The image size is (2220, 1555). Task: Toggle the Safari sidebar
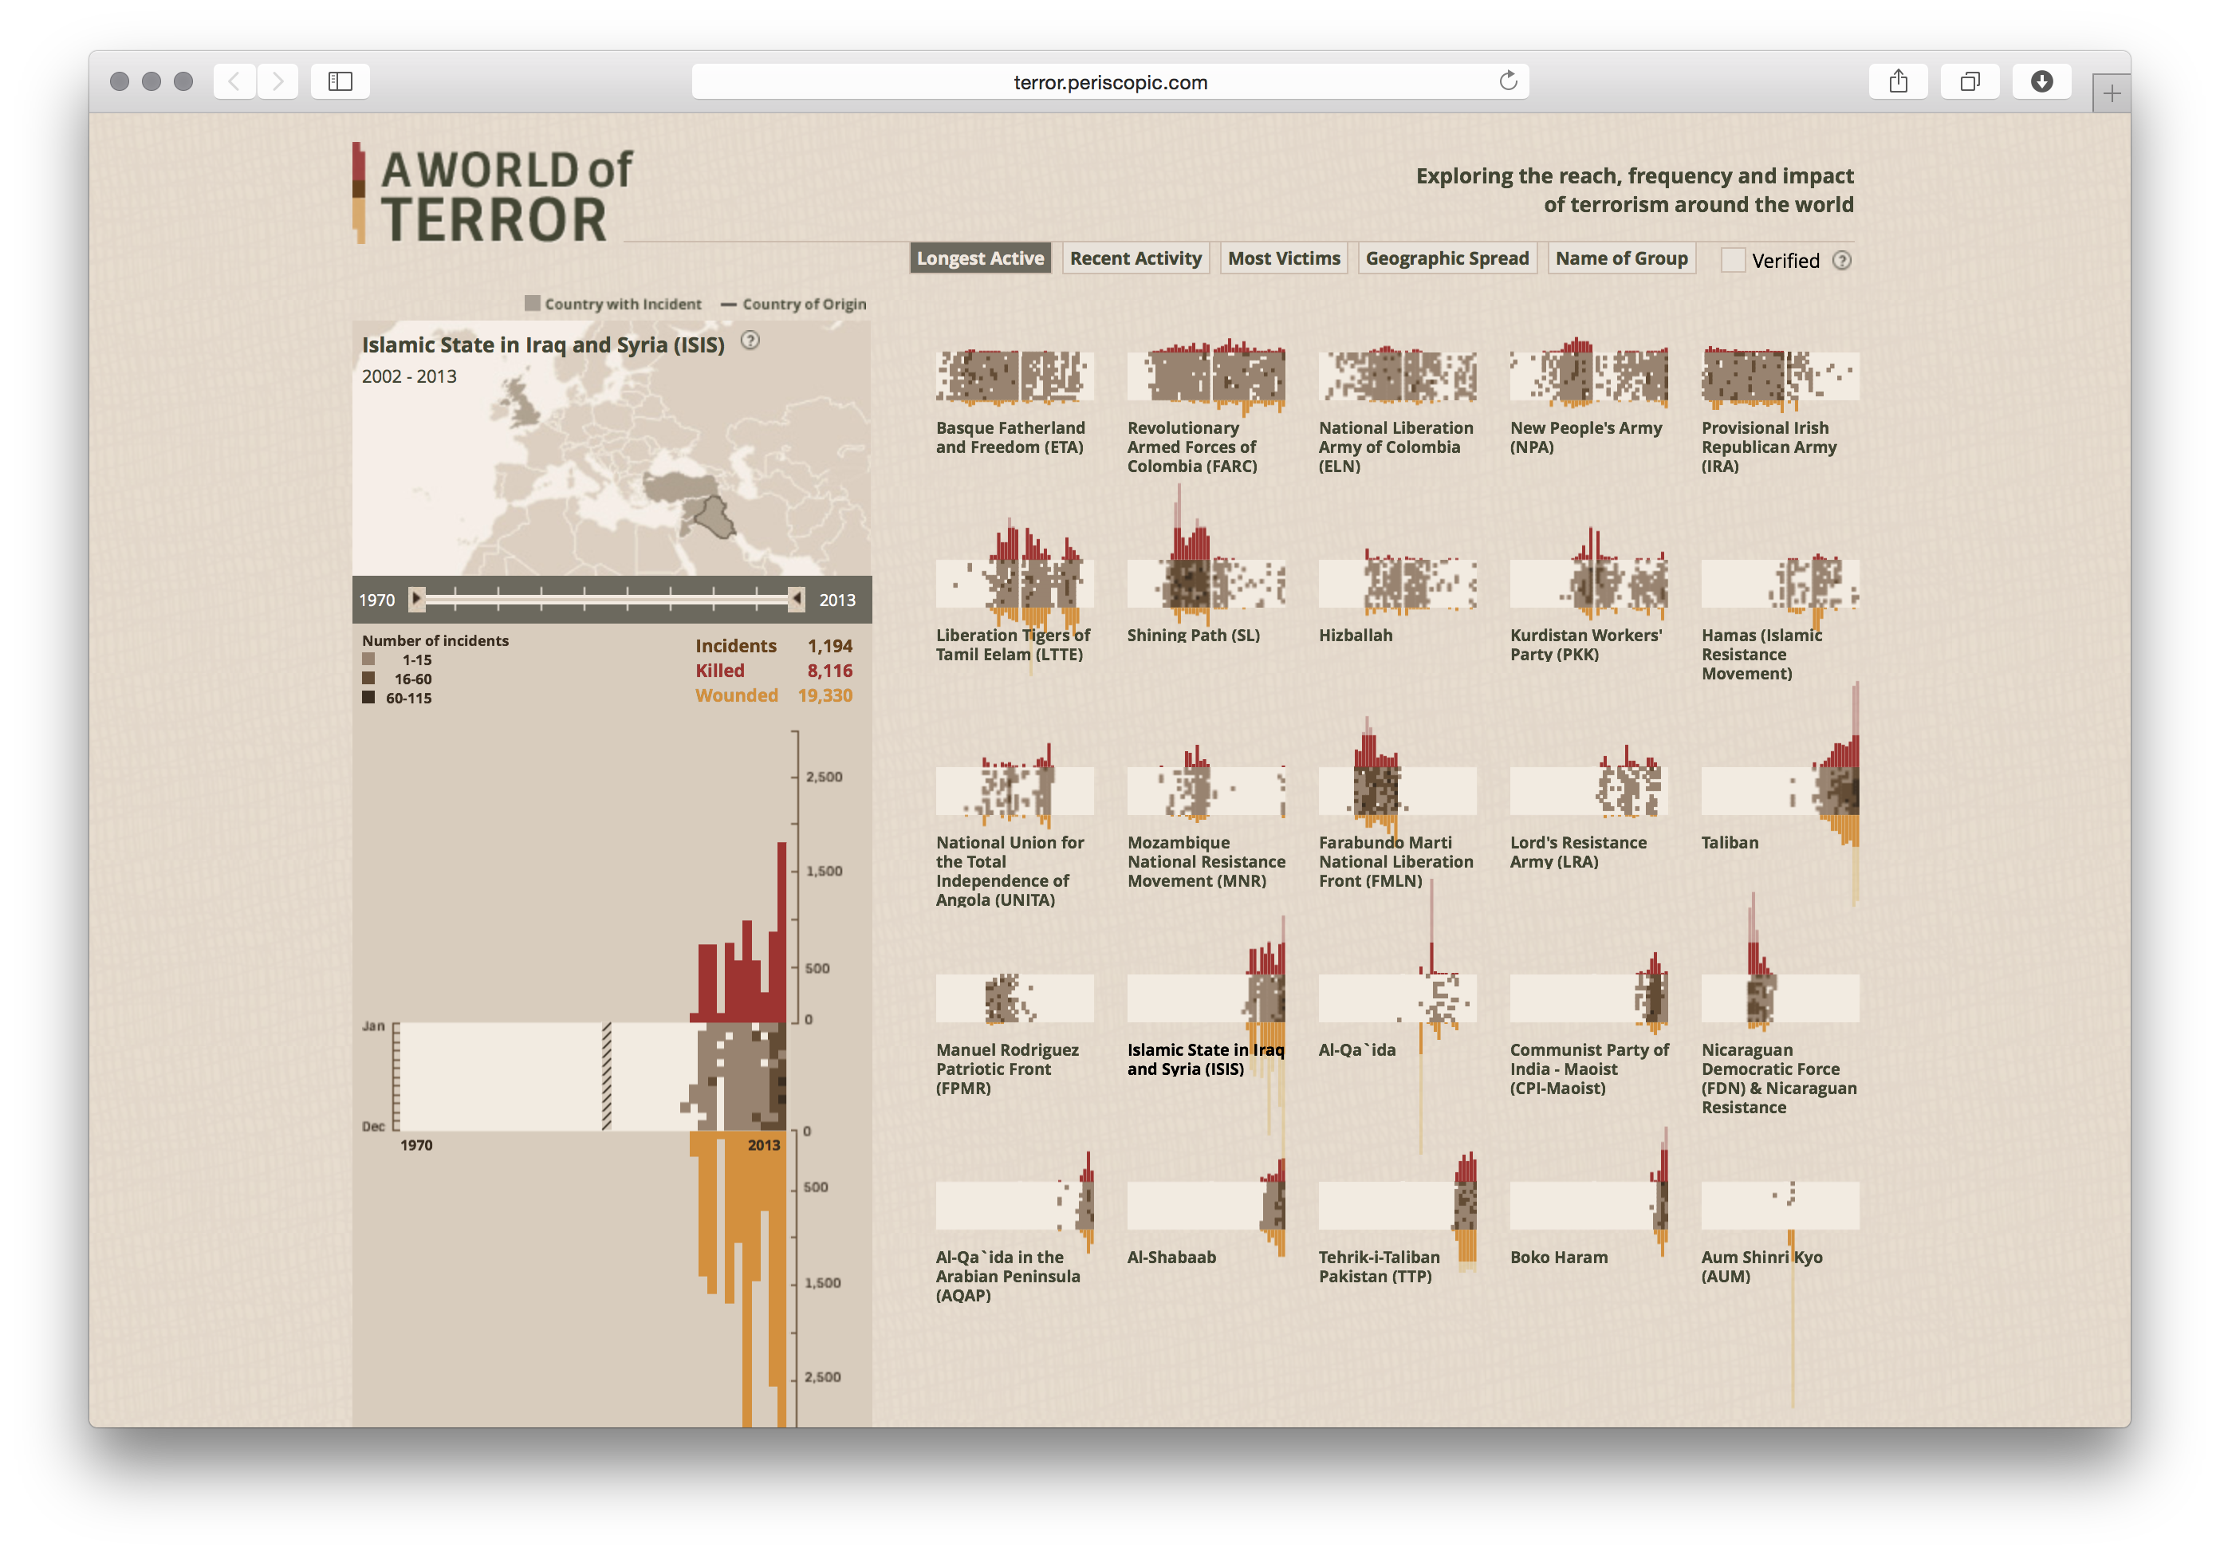pyautogui.click(x=338, y=81)
